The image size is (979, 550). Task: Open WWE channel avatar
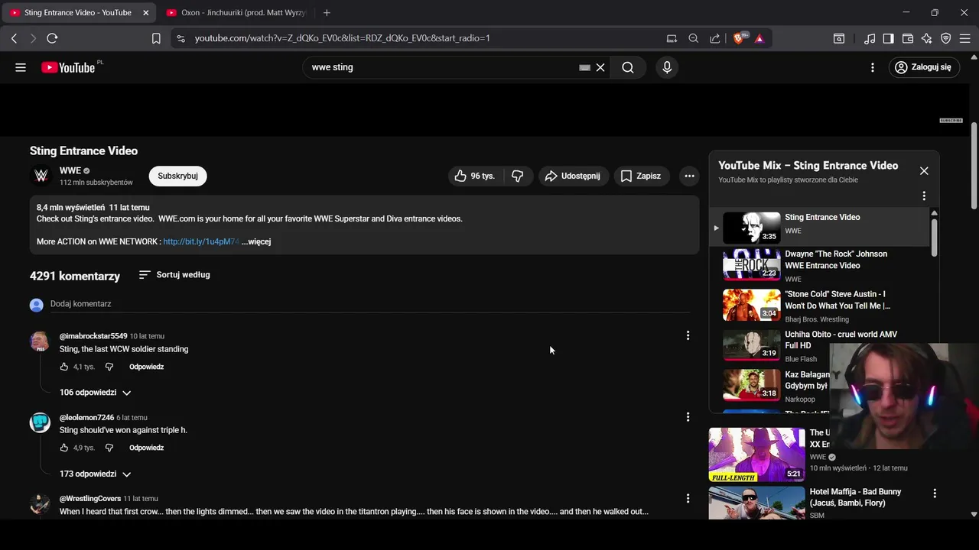[x=41, y=176]
